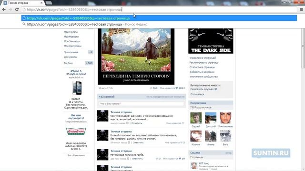Click the +500 counter beside Topface
This screenshot has height=171, width=305.
89,63
